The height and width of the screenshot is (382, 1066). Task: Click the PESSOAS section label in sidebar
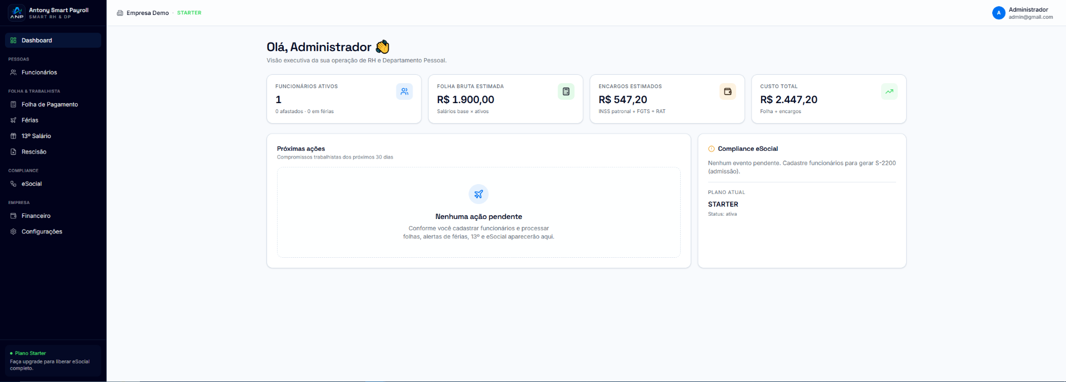(18, 59)
